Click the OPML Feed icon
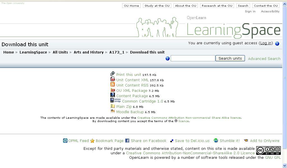Image resolution: width=287 pixels, height=168 pixels. tap(65, 141)
